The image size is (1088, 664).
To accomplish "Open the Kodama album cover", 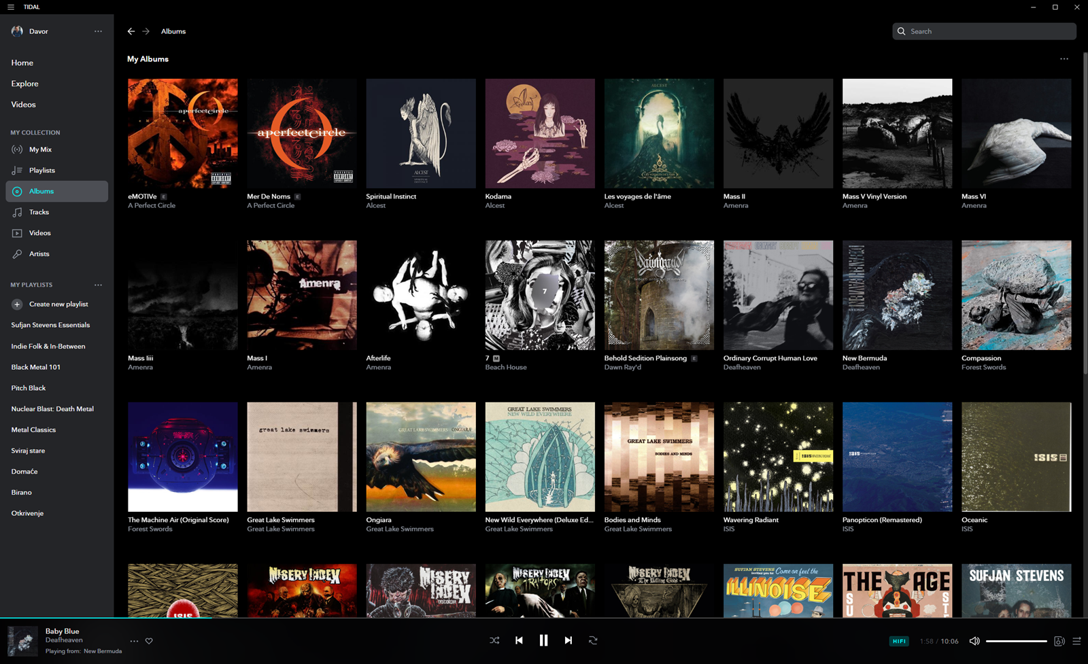I will (x=540, y=133).
